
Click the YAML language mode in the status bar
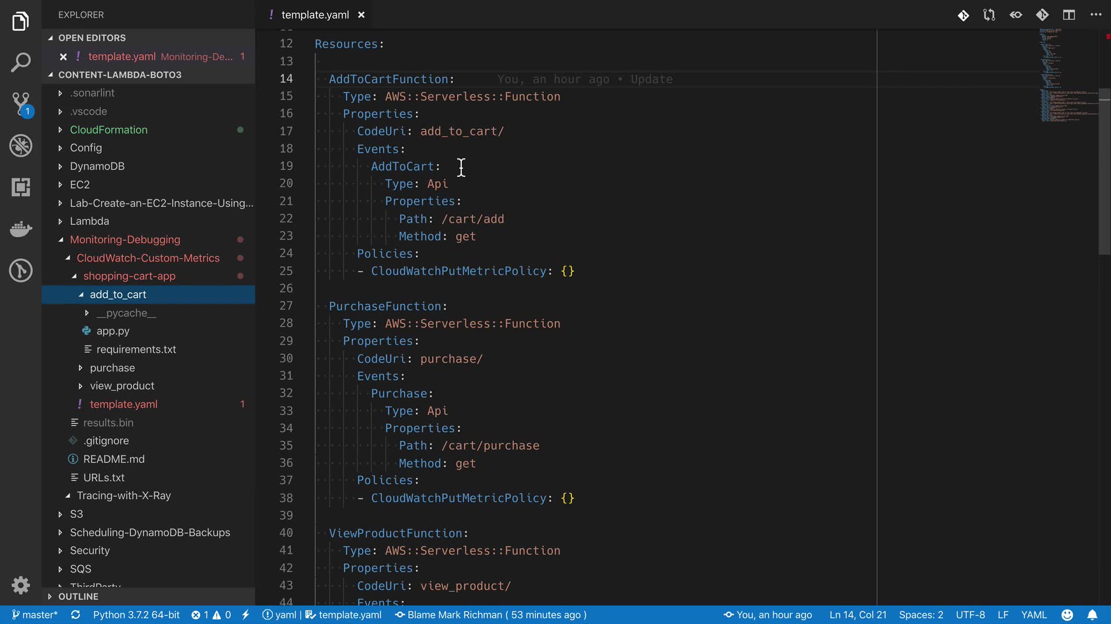click(x=1033, y=615)
